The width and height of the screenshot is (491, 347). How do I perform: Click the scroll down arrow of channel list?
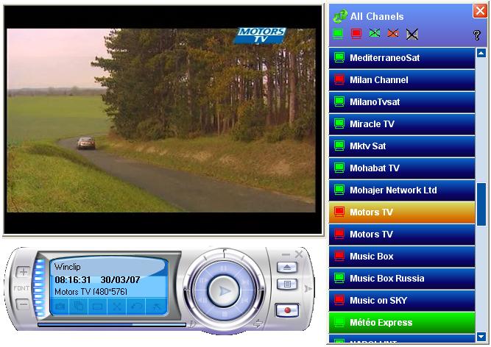point(481,337)
